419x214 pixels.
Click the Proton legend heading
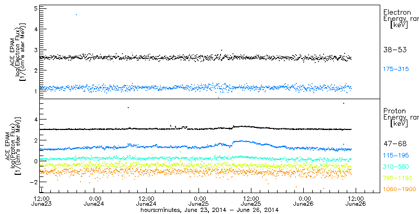click(394, 111)
